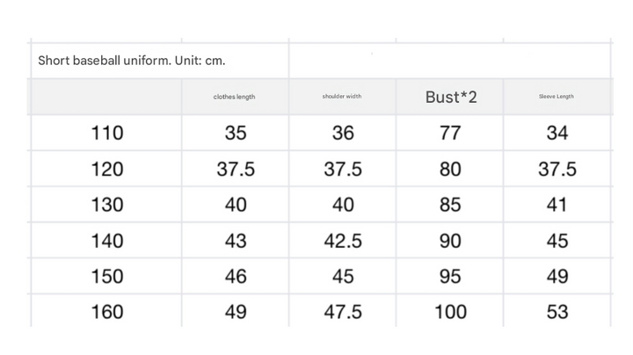Viewport: 633px width, 355px height.
Task: Click the bust value 100 cell
Action: 450,311
